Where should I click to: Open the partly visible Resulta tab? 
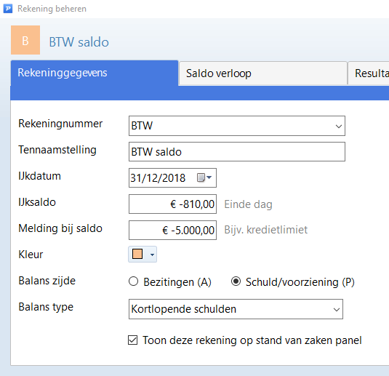pyautogui.click(x=369, y=73)
